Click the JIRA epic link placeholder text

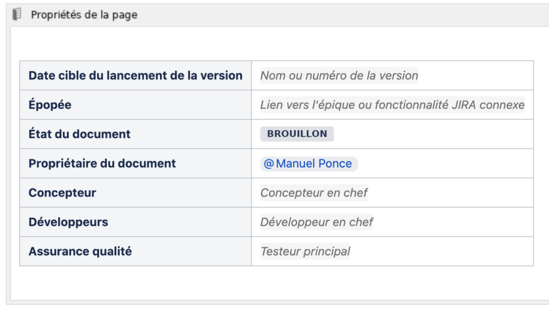pyautogui.click(x=392, y=105)
